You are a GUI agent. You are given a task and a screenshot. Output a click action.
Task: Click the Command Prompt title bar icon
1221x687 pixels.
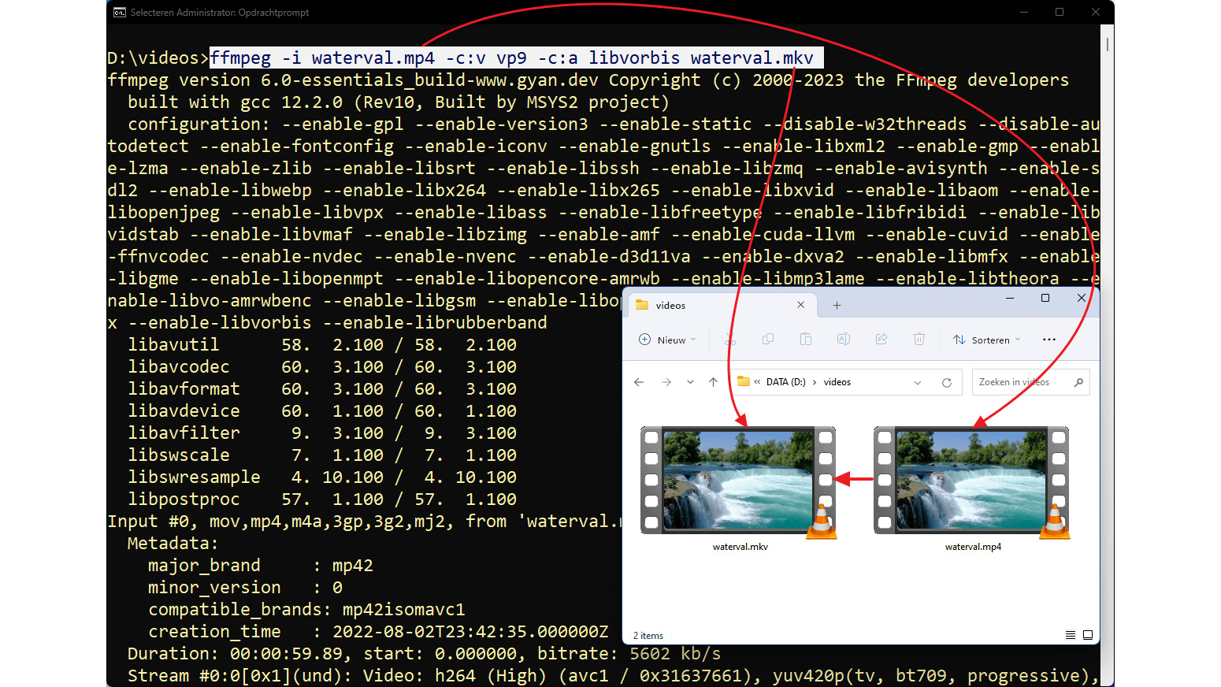tap(120, 12)
